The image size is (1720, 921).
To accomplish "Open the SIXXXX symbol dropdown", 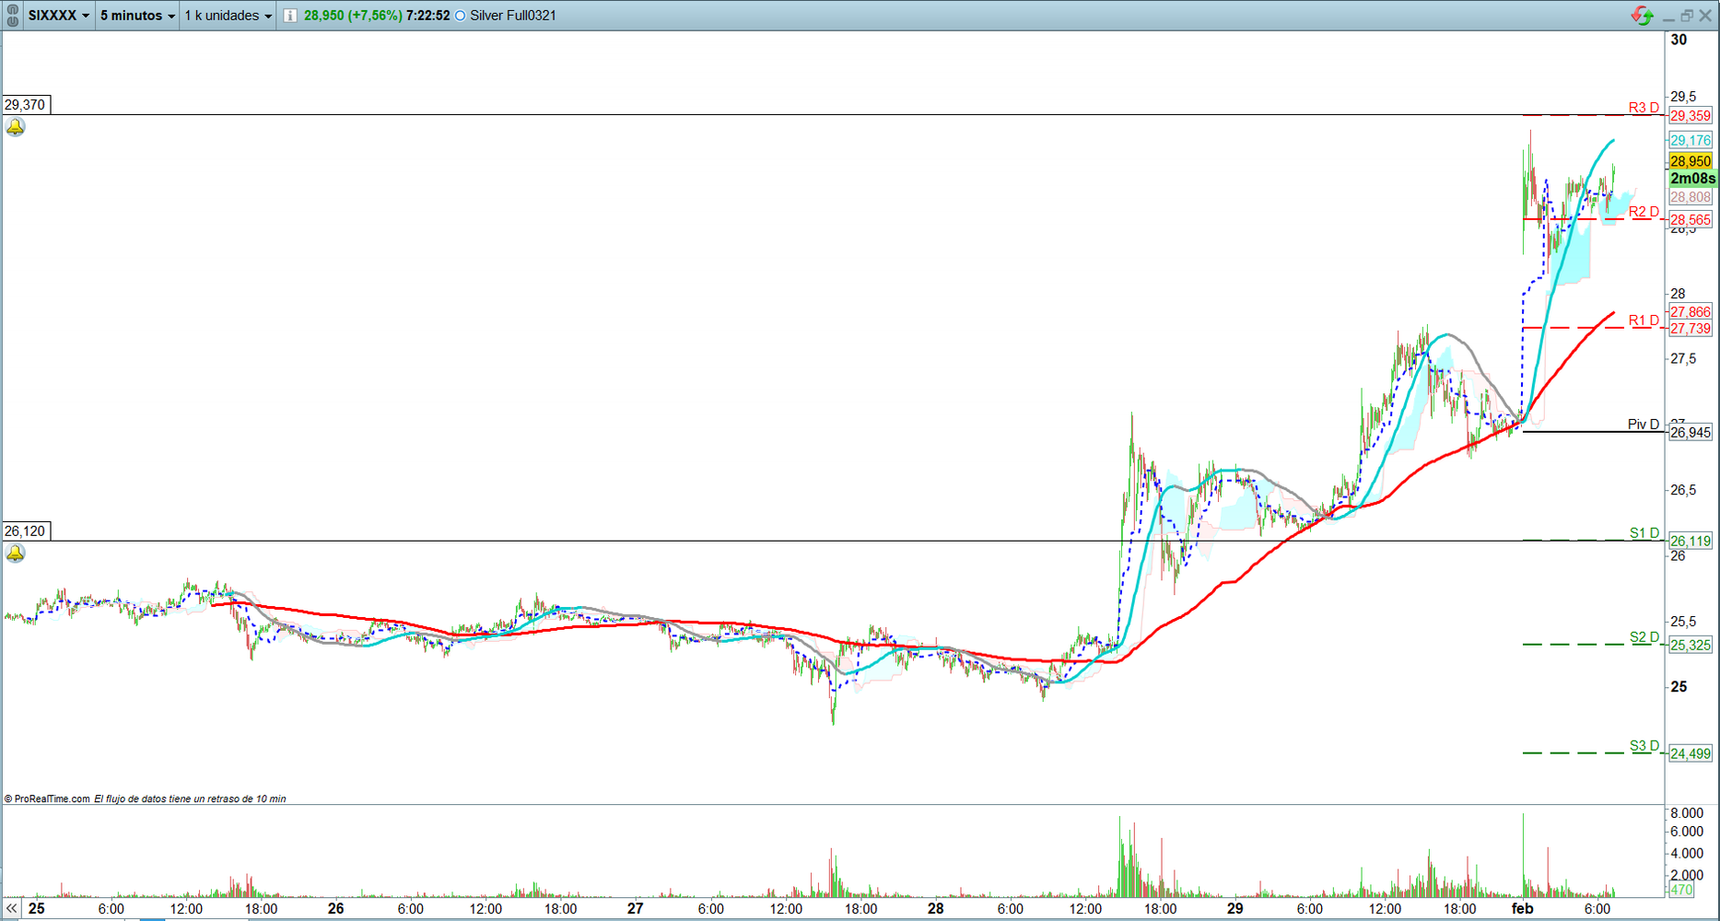I will [59, 16].
